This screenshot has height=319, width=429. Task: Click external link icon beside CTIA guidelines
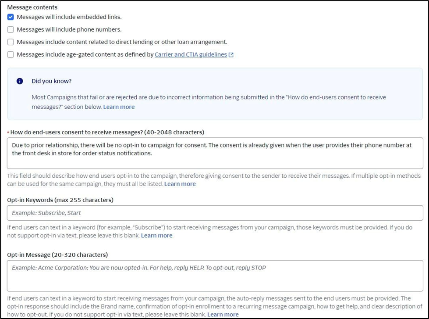(x=231, y=55)
